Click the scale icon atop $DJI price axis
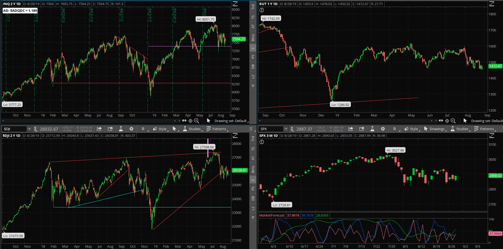The image size is (503, 249). pos(235,136)
